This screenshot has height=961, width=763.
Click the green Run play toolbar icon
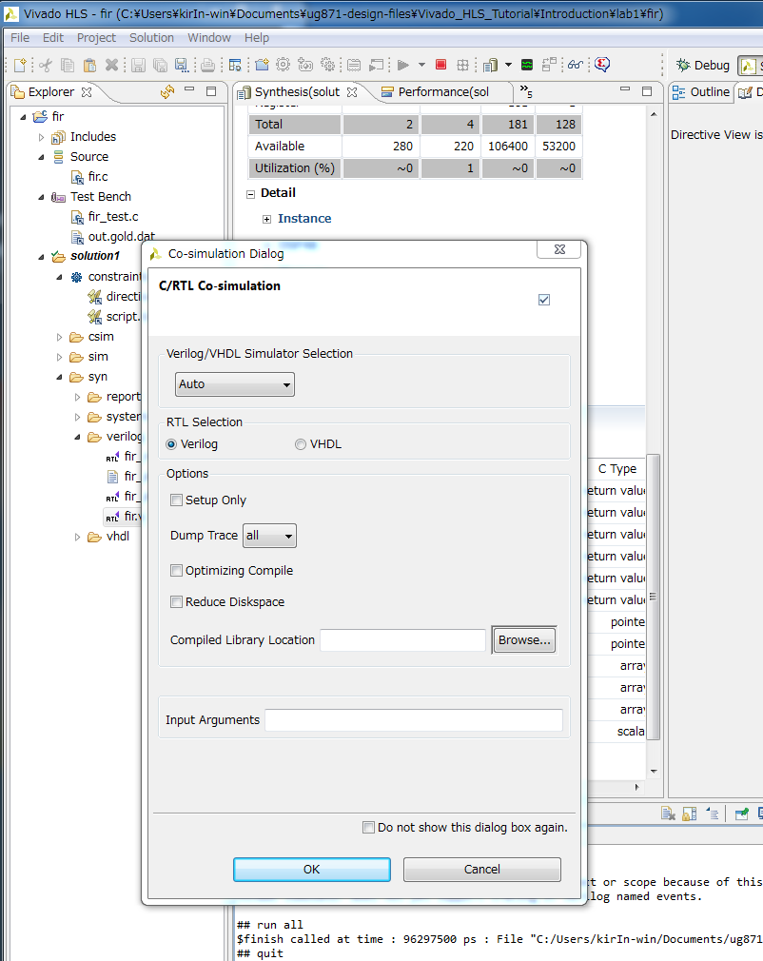pos(402,65)
